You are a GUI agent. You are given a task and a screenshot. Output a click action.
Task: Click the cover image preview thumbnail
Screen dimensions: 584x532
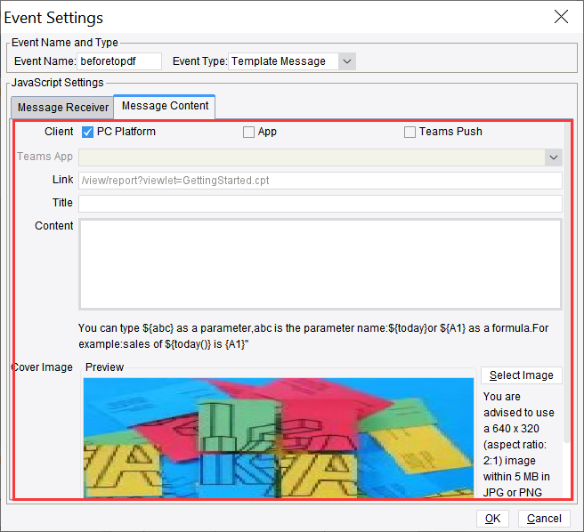pyautogui.click(x=279, y=438)
